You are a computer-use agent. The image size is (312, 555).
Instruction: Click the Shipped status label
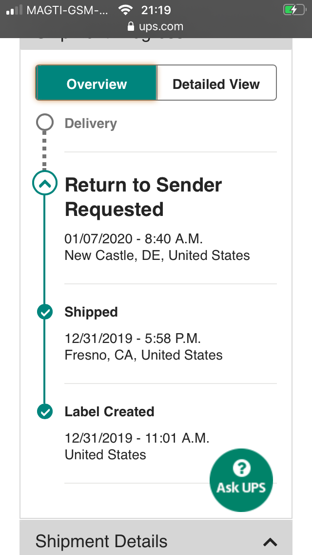(x=91, y=312)
